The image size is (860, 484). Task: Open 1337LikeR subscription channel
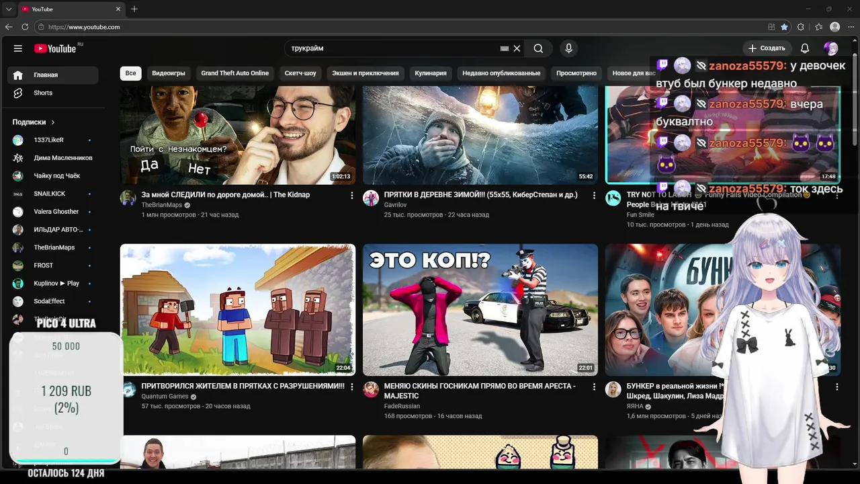click(x=53, y=140)
